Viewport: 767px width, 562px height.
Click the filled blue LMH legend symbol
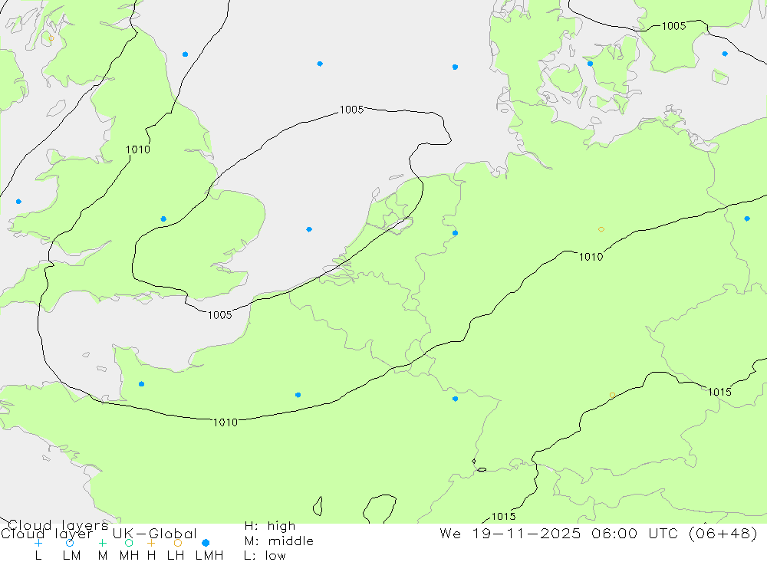pos(206,543)
